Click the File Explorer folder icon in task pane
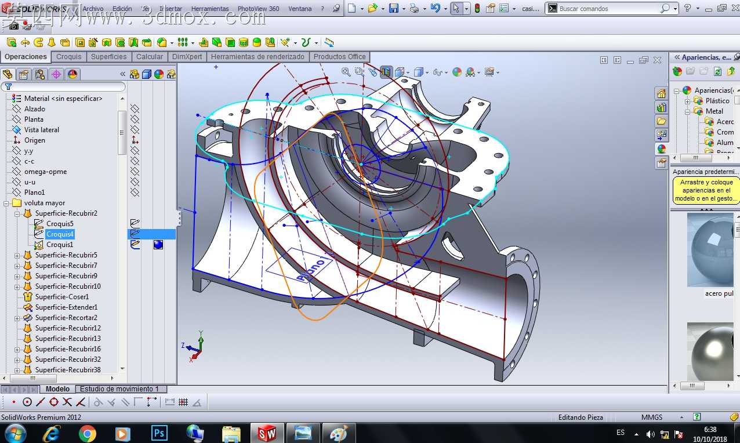 click(662, 121)
